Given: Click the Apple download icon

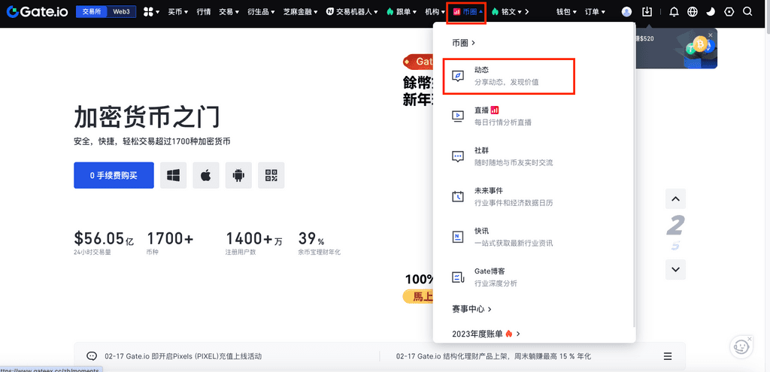Looking at the screenshot, I should (x=205, y=175).
